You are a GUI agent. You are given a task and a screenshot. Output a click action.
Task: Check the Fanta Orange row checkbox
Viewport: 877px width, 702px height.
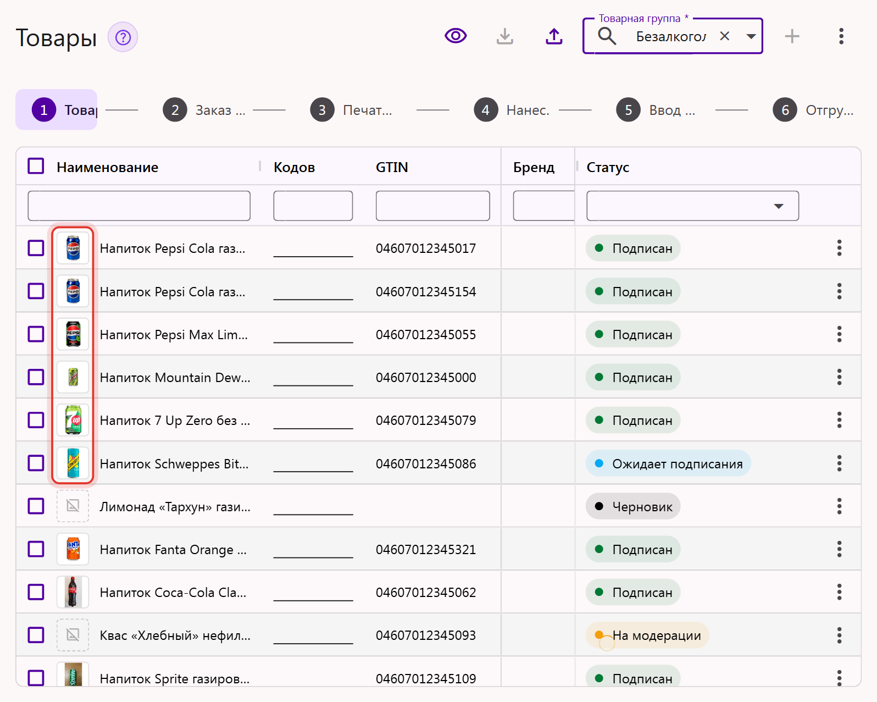click(36, 549)
